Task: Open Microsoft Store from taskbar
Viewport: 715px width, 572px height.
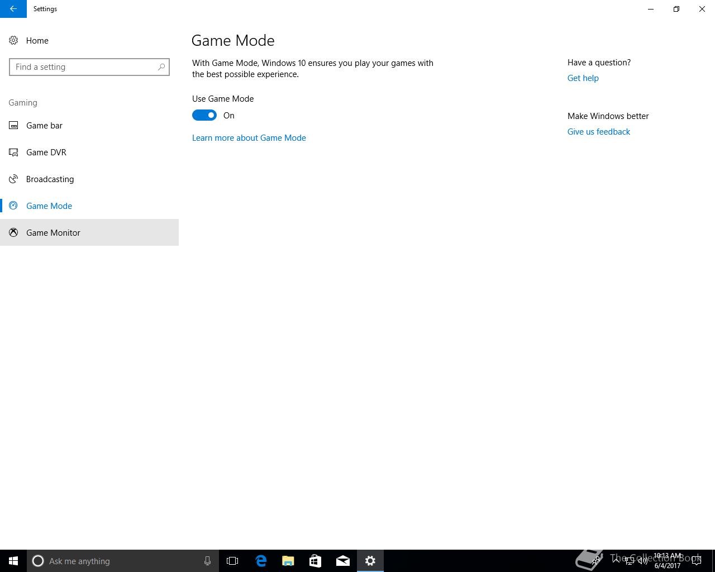Action: click(316, 561)
